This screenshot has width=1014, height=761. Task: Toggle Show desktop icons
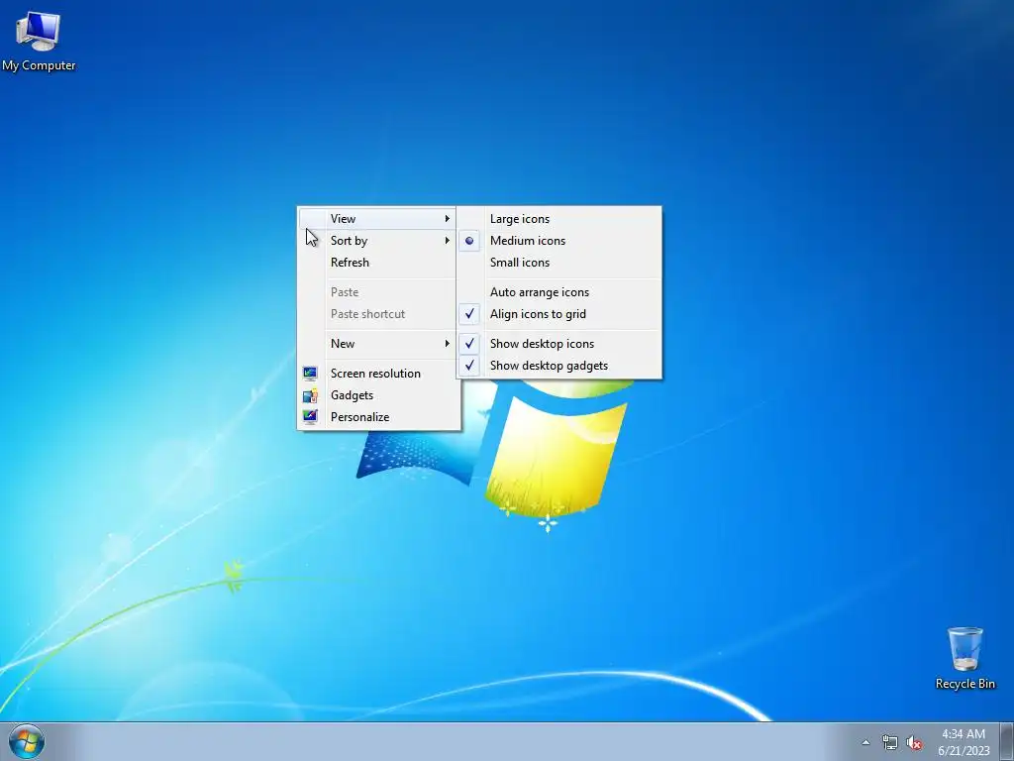(559, 344)
